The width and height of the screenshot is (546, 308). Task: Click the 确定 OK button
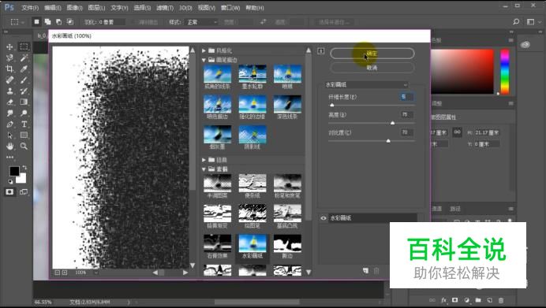point(372,54)
